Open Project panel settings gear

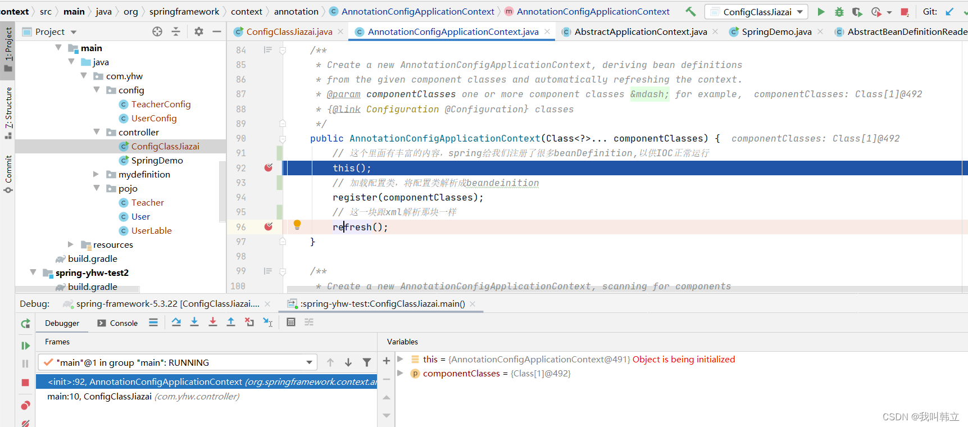pos(199,31)
